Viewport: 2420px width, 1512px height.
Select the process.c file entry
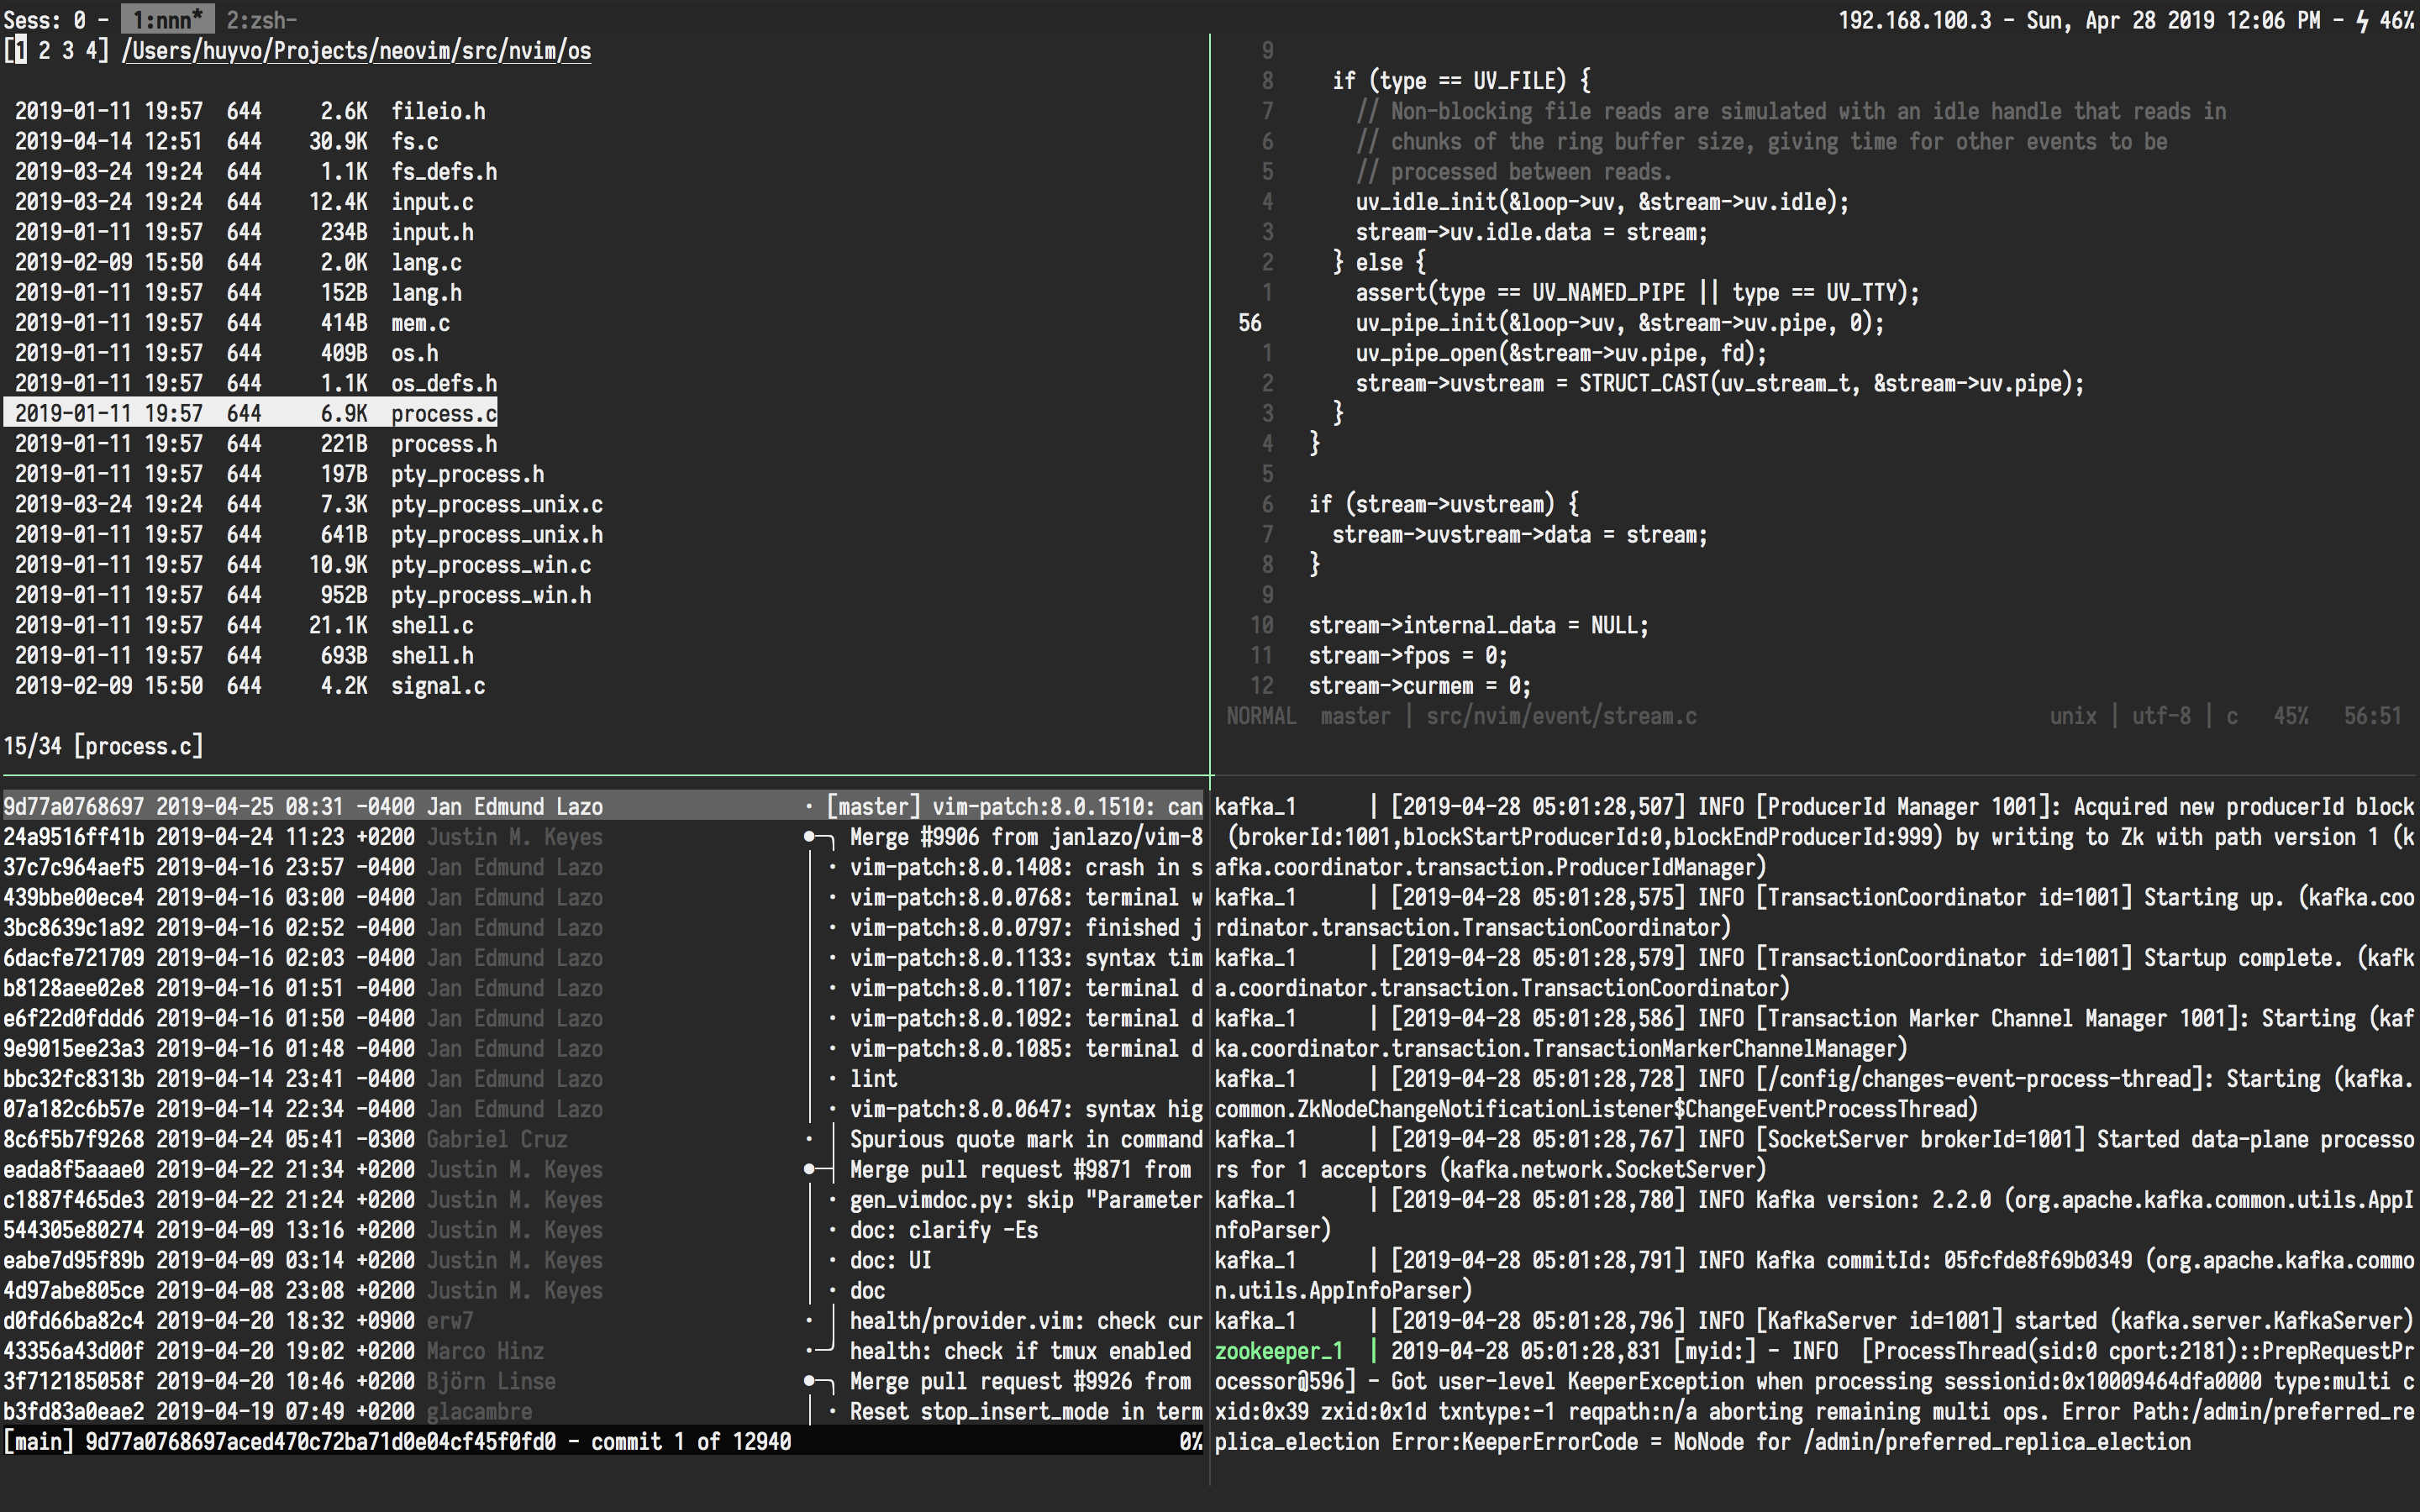442,414
